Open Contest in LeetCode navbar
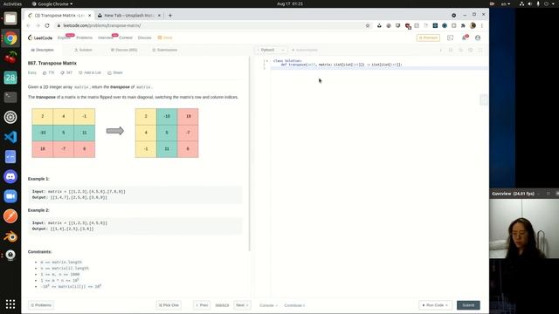The image size is (559, 314). pos(126,38)
